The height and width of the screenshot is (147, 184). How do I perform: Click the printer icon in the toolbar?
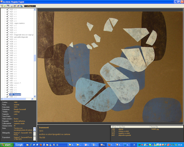click(x=8, y=6)
